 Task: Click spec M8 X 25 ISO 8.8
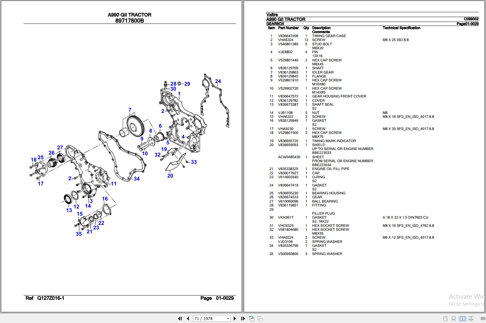396,40
